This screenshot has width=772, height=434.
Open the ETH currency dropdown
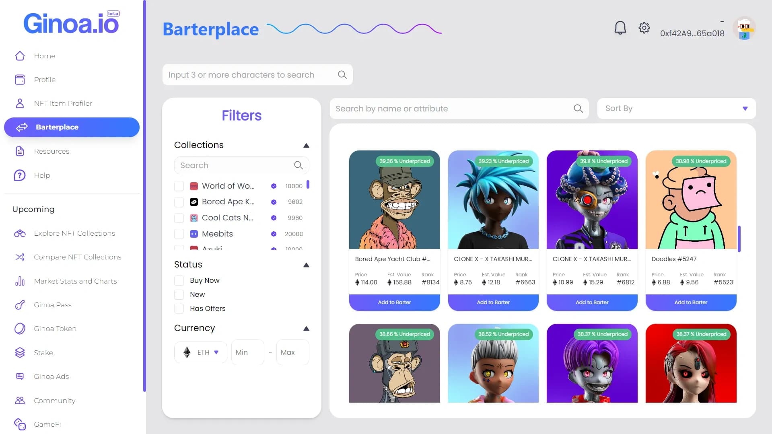click(201, 352)
